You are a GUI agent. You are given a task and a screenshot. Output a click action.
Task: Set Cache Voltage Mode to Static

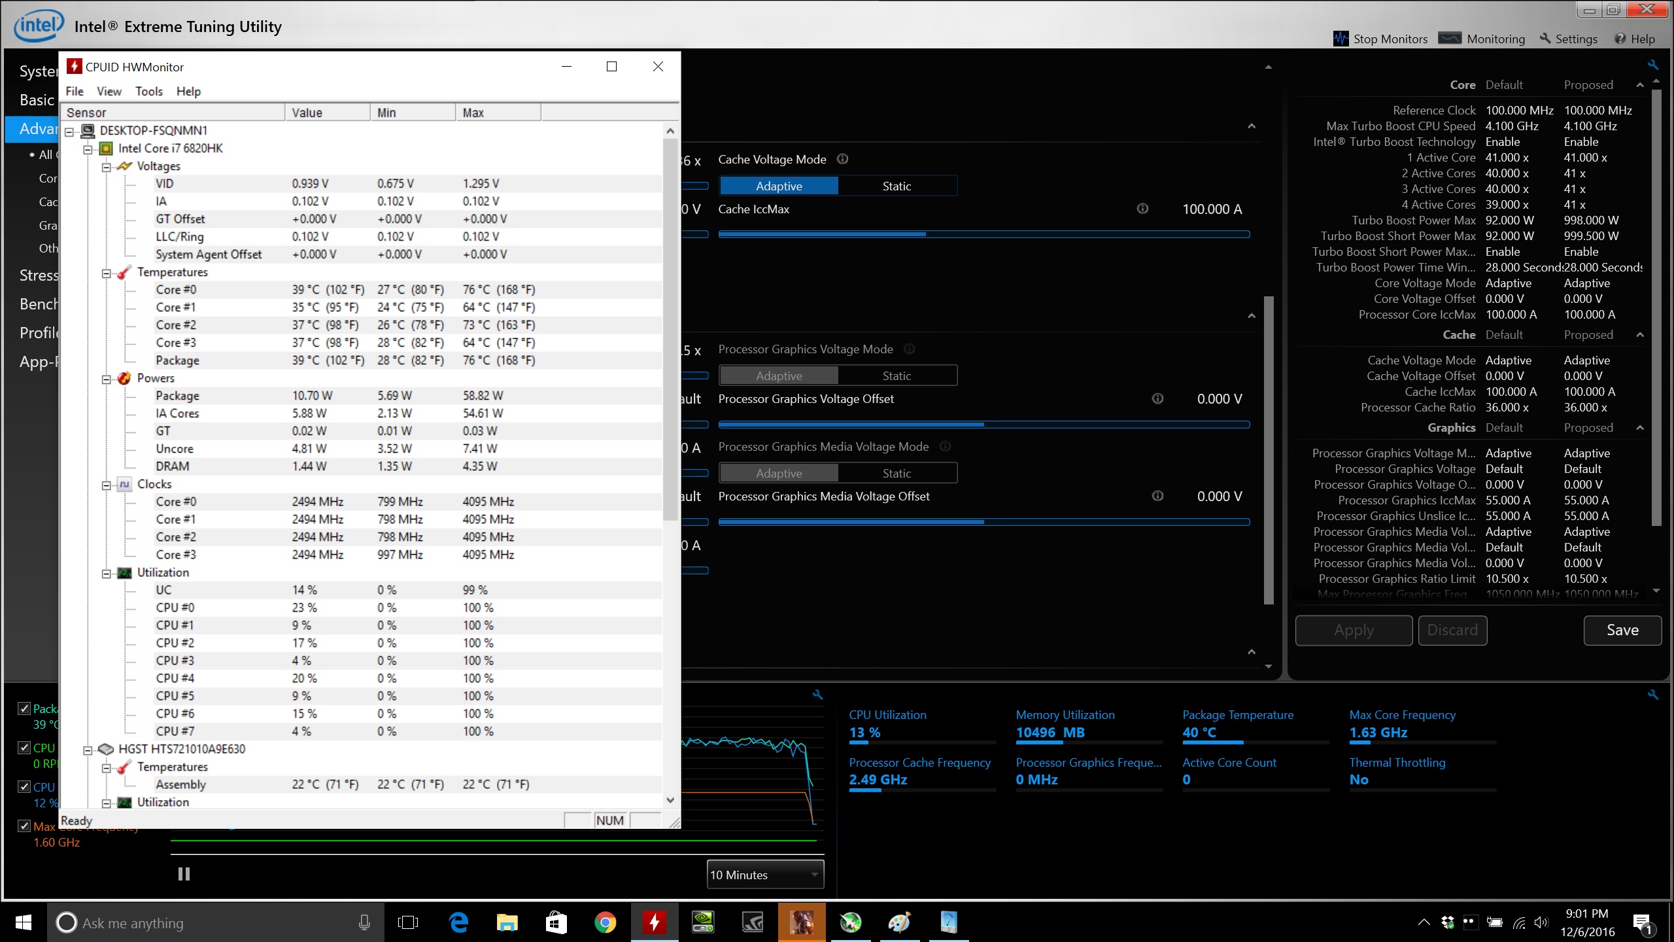[x=897, y=186]
